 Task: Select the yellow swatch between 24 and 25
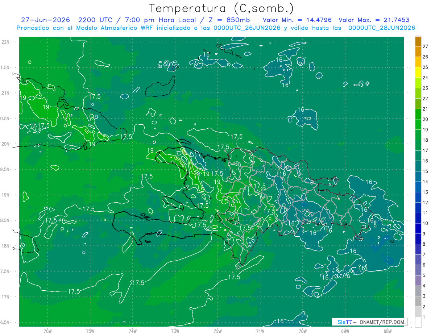418,72
